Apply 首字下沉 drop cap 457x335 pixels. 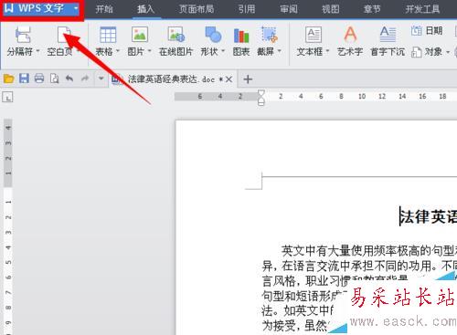(x=388, y=41)
